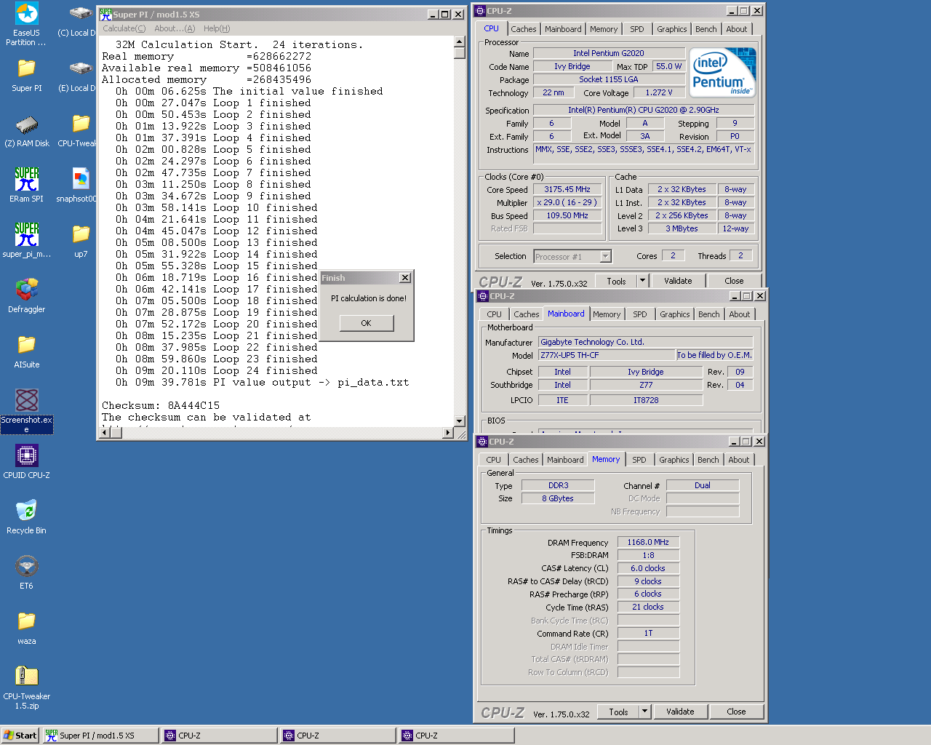Open the snapshot image file icon
This screenshot has width=931, height=745.
[x=81, y=180]
